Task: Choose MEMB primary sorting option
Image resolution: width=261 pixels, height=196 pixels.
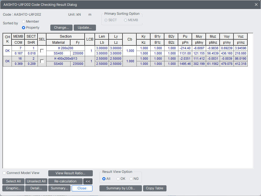Action: pyautogui.click(x=125, y=20)
